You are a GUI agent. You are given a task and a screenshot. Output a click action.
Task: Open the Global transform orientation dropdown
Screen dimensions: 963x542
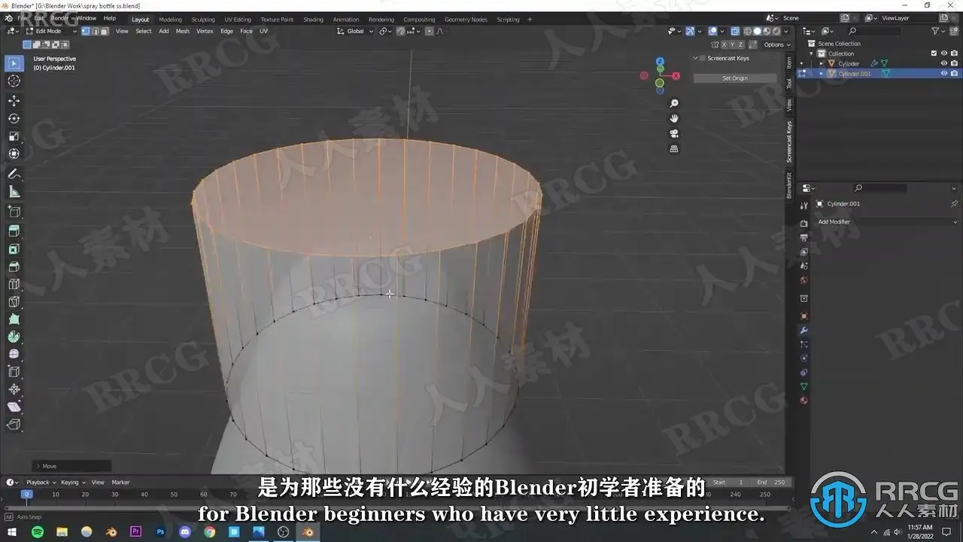point(354,31)
